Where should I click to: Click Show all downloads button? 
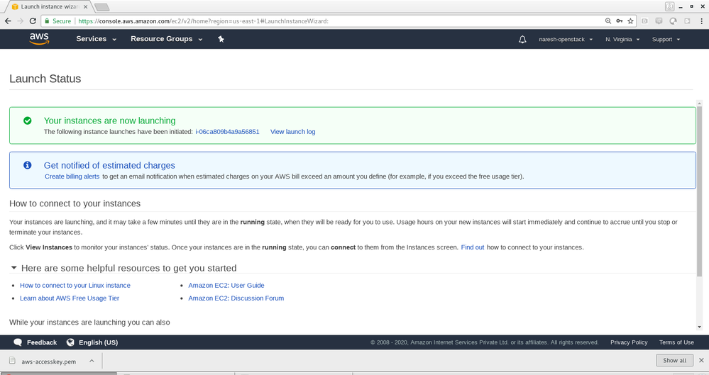tap(674, 360)
